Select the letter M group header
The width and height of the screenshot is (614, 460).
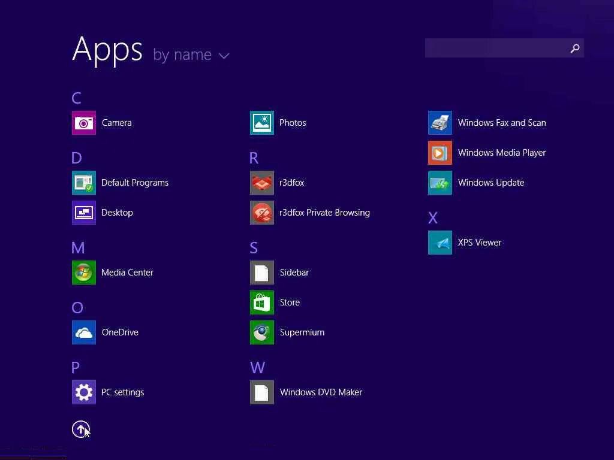tap(78, 247)
